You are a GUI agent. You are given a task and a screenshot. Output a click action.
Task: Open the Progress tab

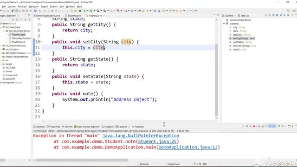138,127
